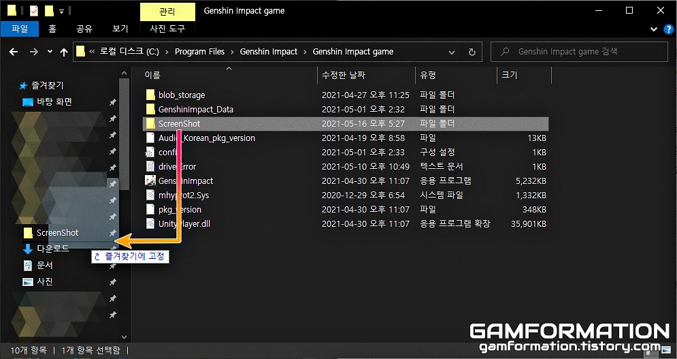This screenshot has height=359, width=677.
Task: Refresh the current folder view
Action: click(x=472, y=52)
